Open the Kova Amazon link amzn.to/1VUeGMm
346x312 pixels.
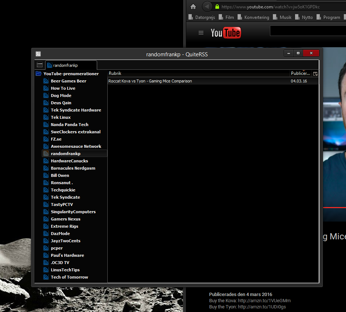click(x=264, y=300)
